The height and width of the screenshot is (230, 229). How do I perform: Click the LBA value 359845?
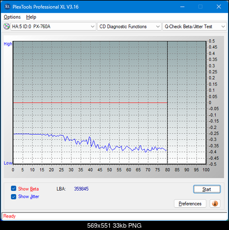tap(81, 189)
